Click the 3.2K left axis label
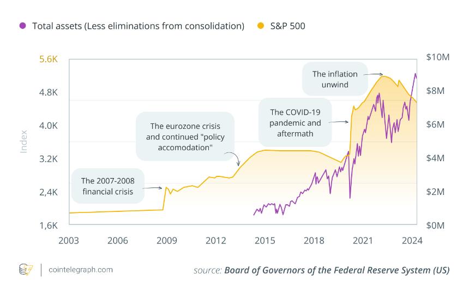Image resolution: width=469 pixels, height=296 pixels. tap(49, 159)
